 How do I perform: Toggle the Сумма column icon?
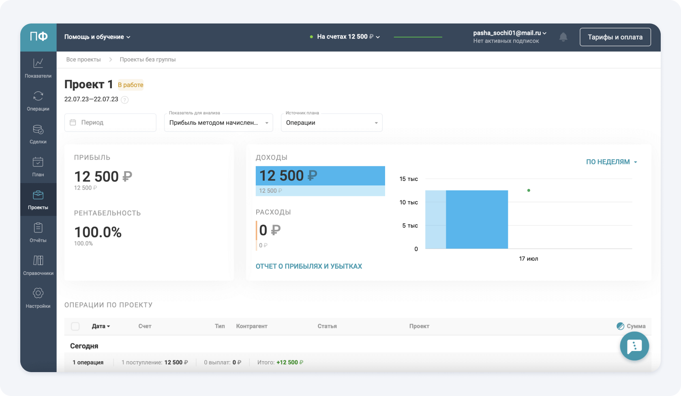tap(620, 326)
